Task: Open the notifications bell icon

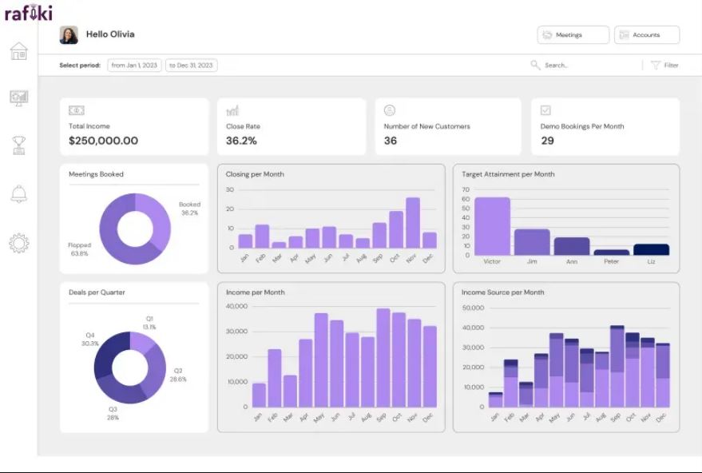Action: pos(19,194)
